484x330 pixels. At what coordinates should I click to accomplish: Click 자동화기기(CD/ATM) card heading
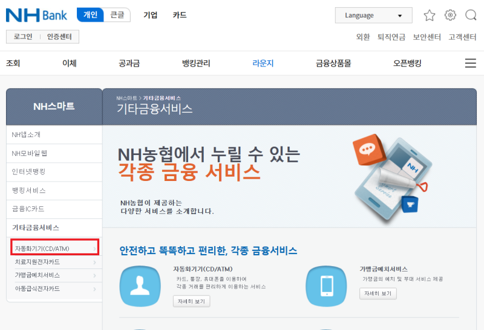tap(203, 269)
